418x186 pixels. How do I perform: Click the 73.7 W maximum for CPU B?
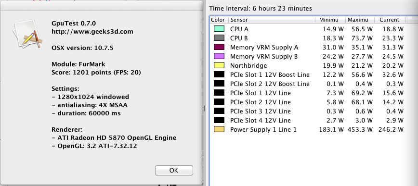point(362,38)
